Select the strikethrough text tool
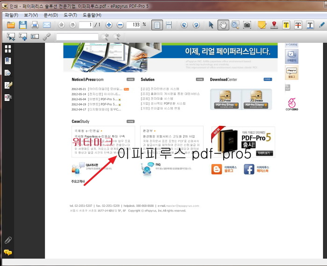Image resolution: width=327 pixels, height=266 pixels. pos(298,25)
